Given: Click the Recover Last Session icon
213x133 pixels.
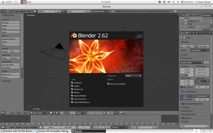Looking at the screenshot, I should tap(108, 84).
